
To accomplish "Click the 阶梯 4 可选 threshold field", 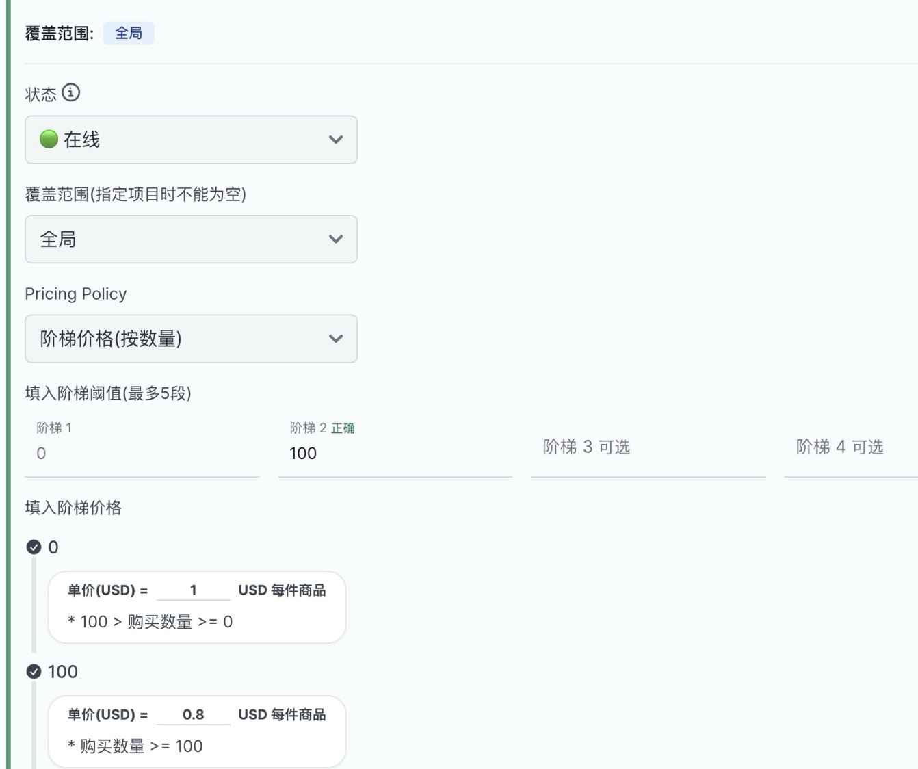I will 851,447.
